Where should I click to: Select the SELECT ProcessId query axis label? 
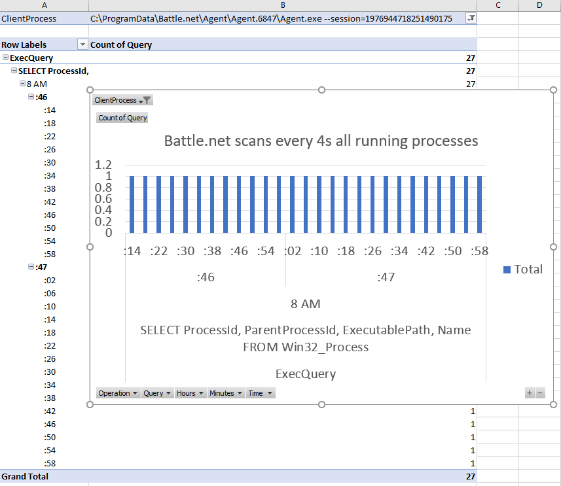click(x=306, y=338)
